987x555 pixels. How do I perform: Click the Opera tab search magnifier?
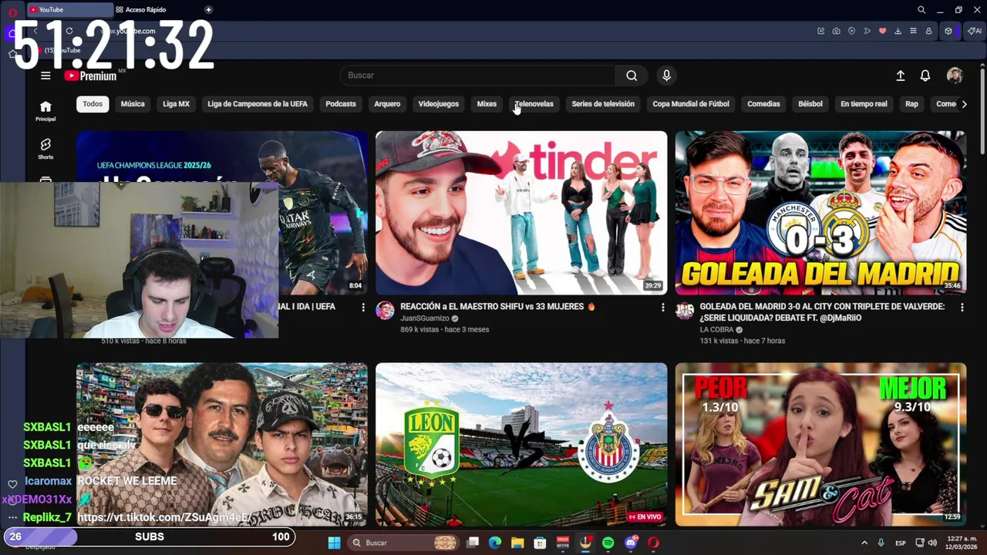point(921,10)
